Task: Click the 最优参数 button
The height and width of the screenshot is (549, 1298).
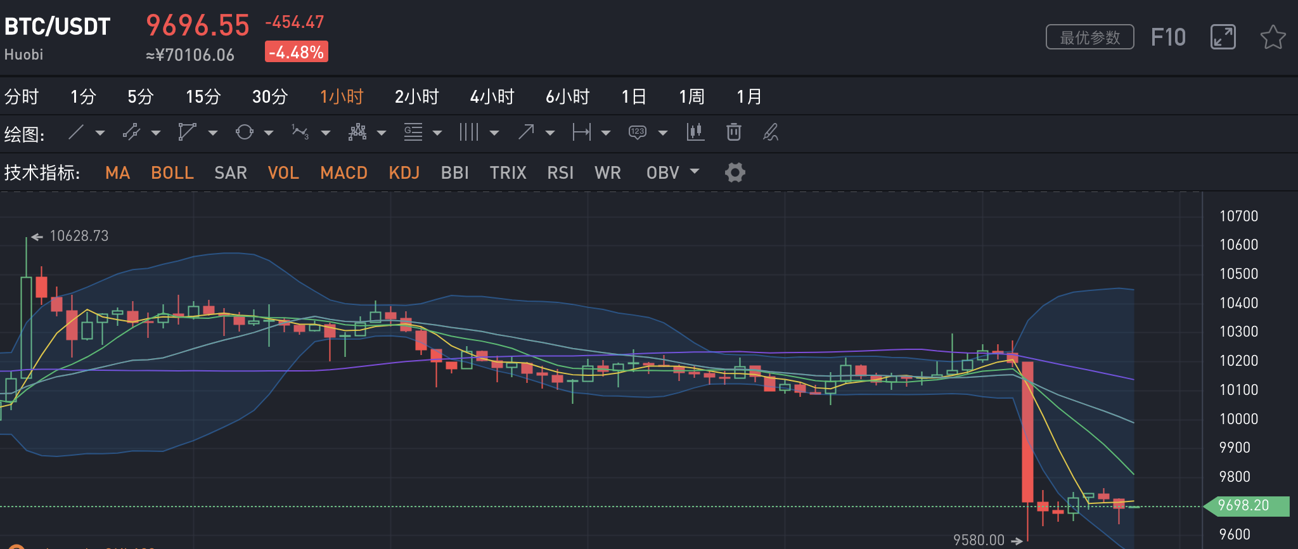Action: [x=1090, y=37]
